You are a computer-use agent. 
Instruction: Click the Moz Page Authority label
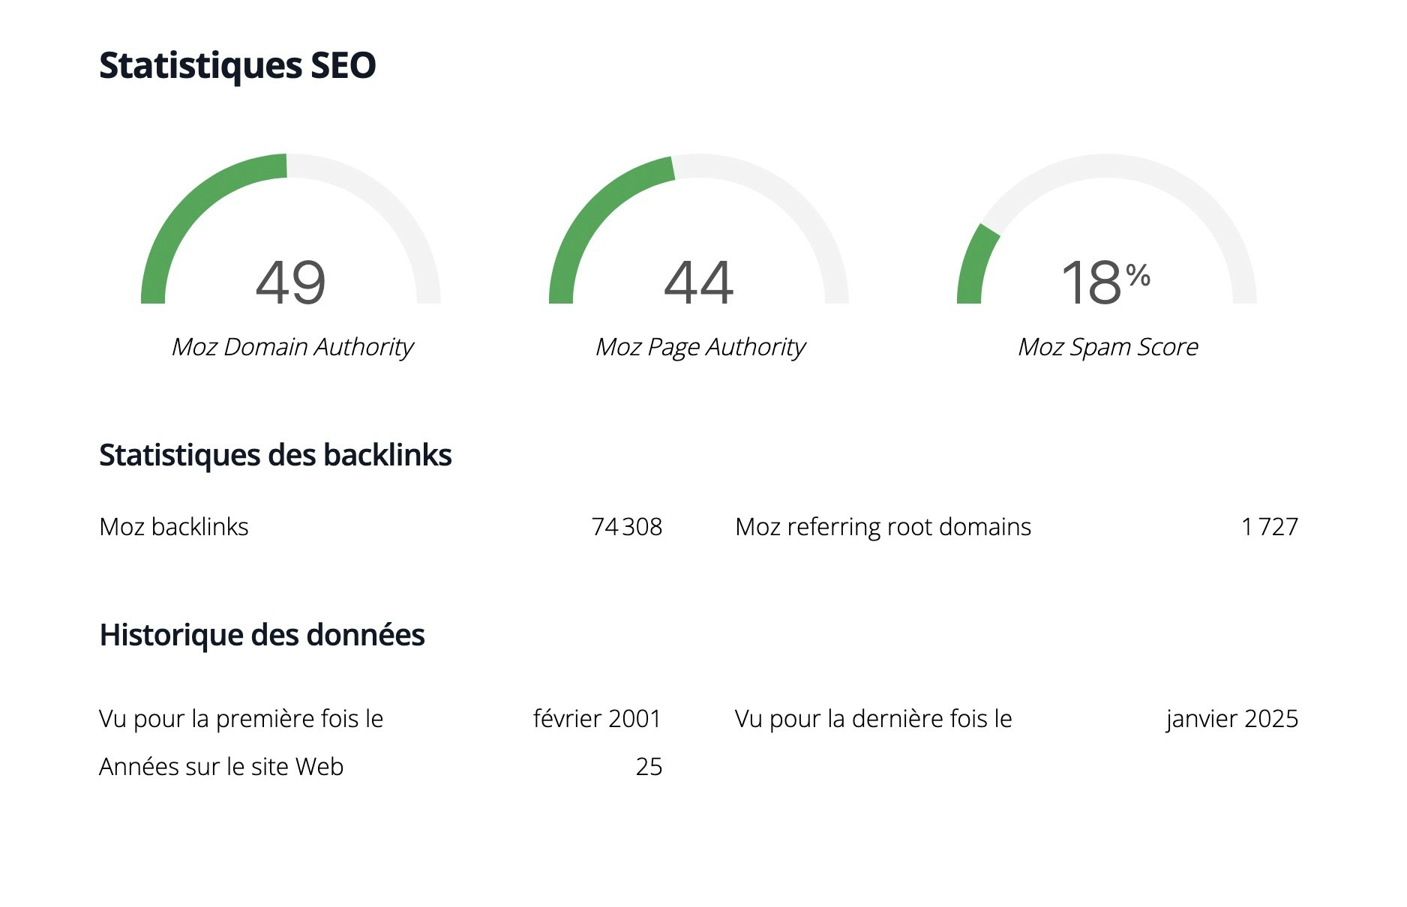[700, 347]
